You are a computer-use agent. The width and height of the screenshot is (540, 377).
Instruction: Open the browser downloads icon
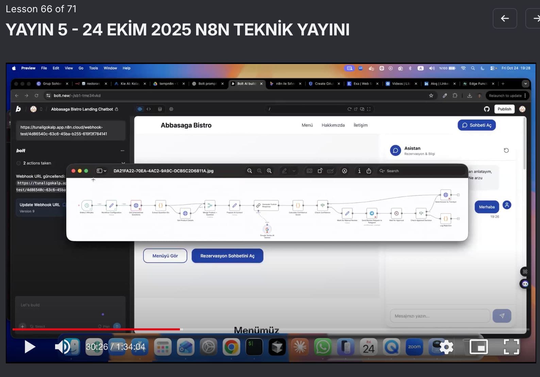[470, 96]
